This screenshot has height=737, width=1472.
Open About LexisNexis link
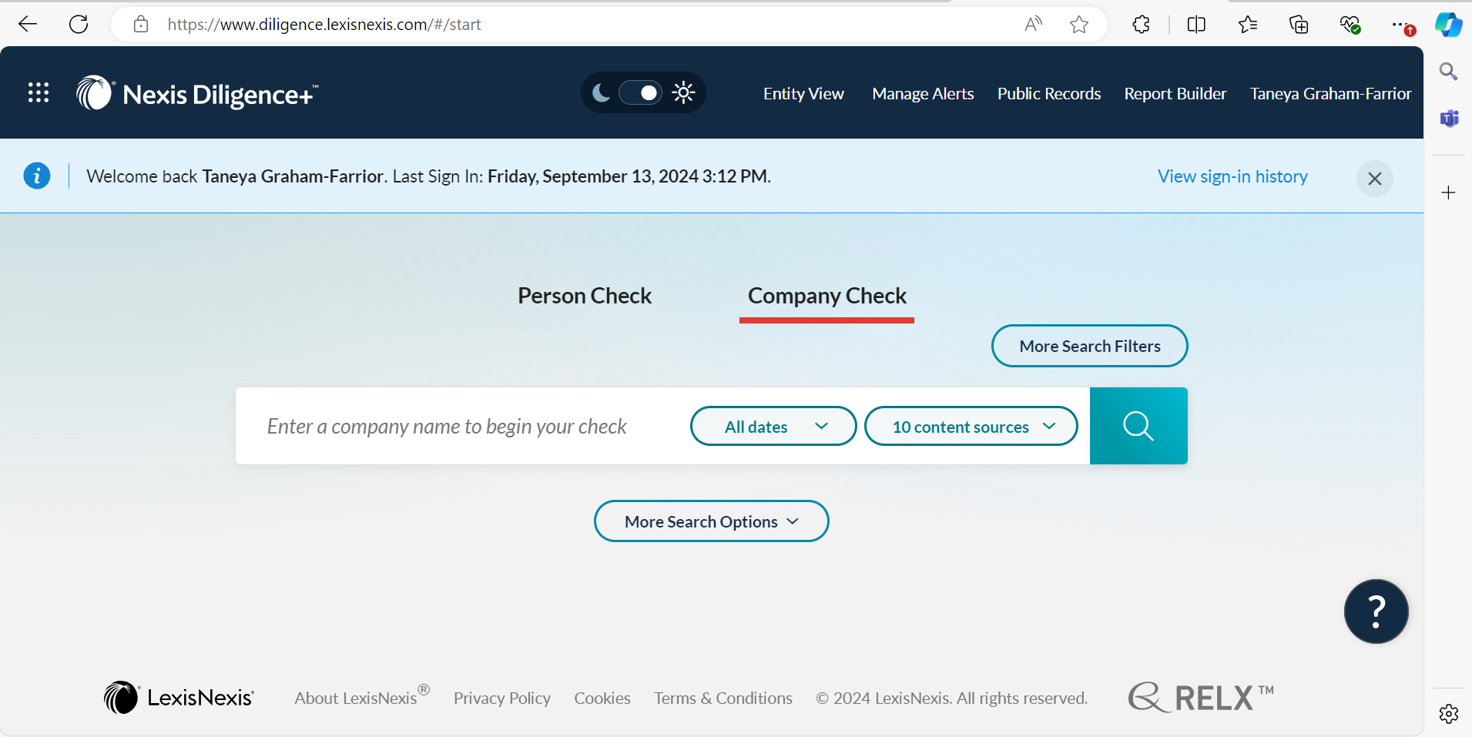click(362, 697)
